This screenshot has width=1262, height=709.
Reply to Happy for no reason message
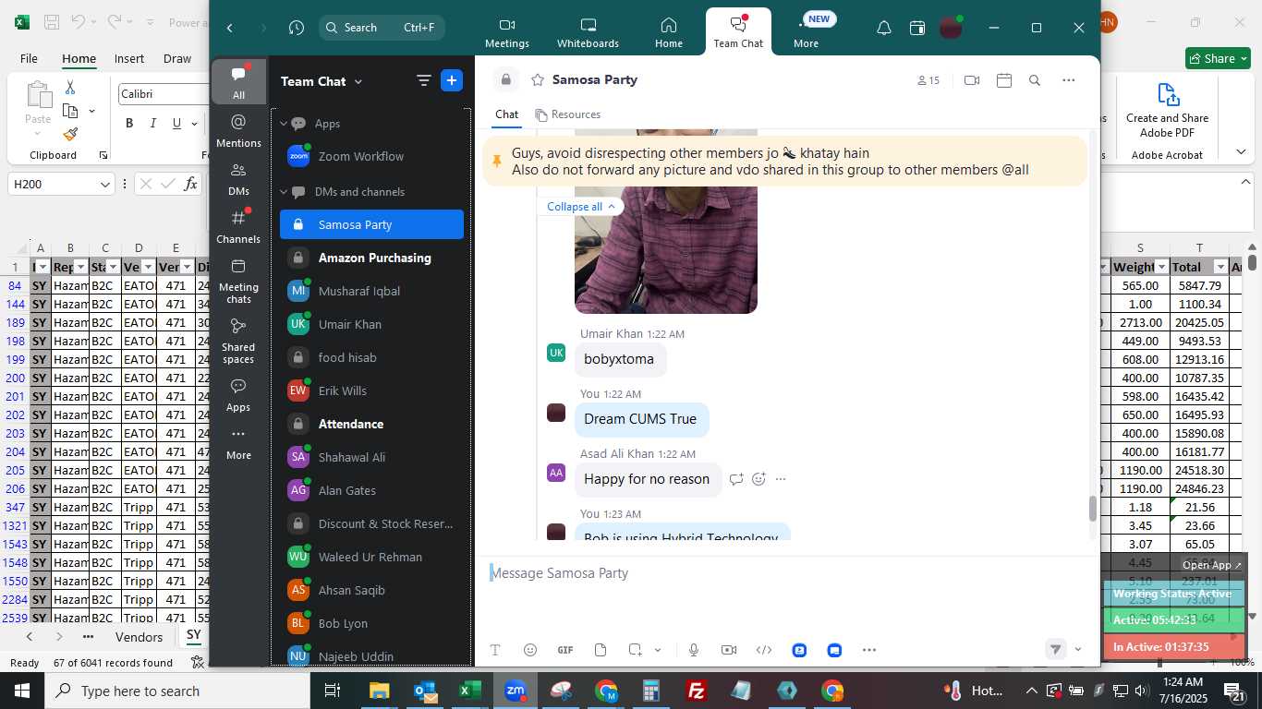(736, 479)
